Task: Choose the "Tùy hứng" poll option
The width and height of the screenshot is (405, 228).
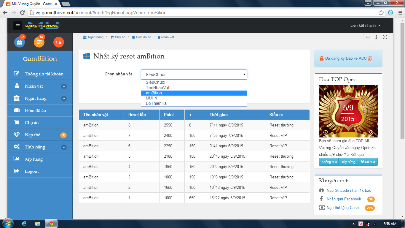Action: pos(348,162)
